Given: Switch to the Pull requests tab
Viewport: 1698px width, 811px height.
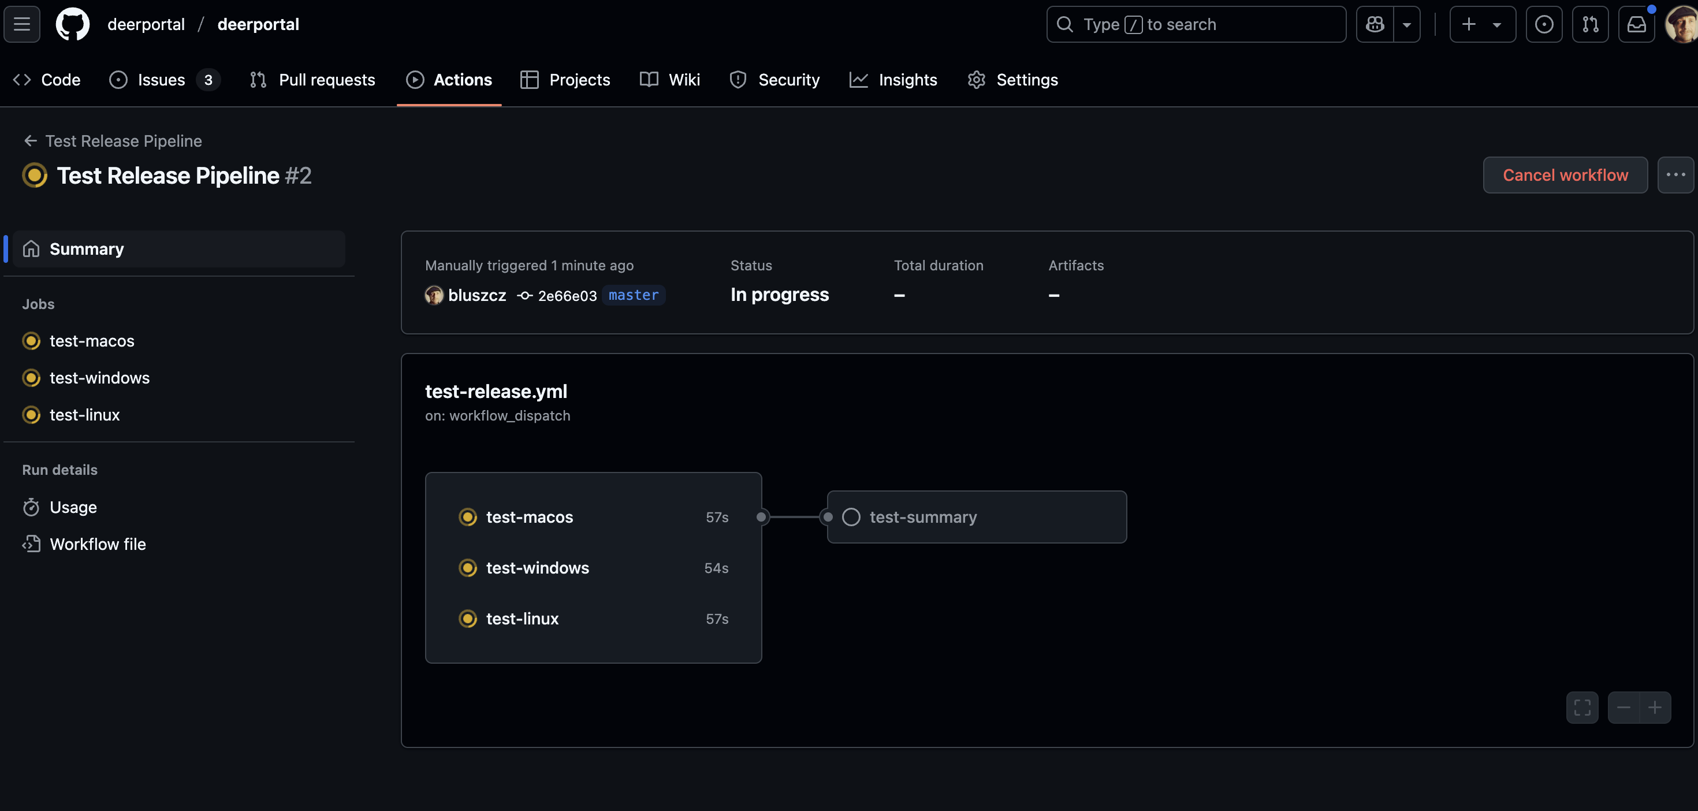Looking at the screenshot, I should pyautogui.click(x=312, y=80).
